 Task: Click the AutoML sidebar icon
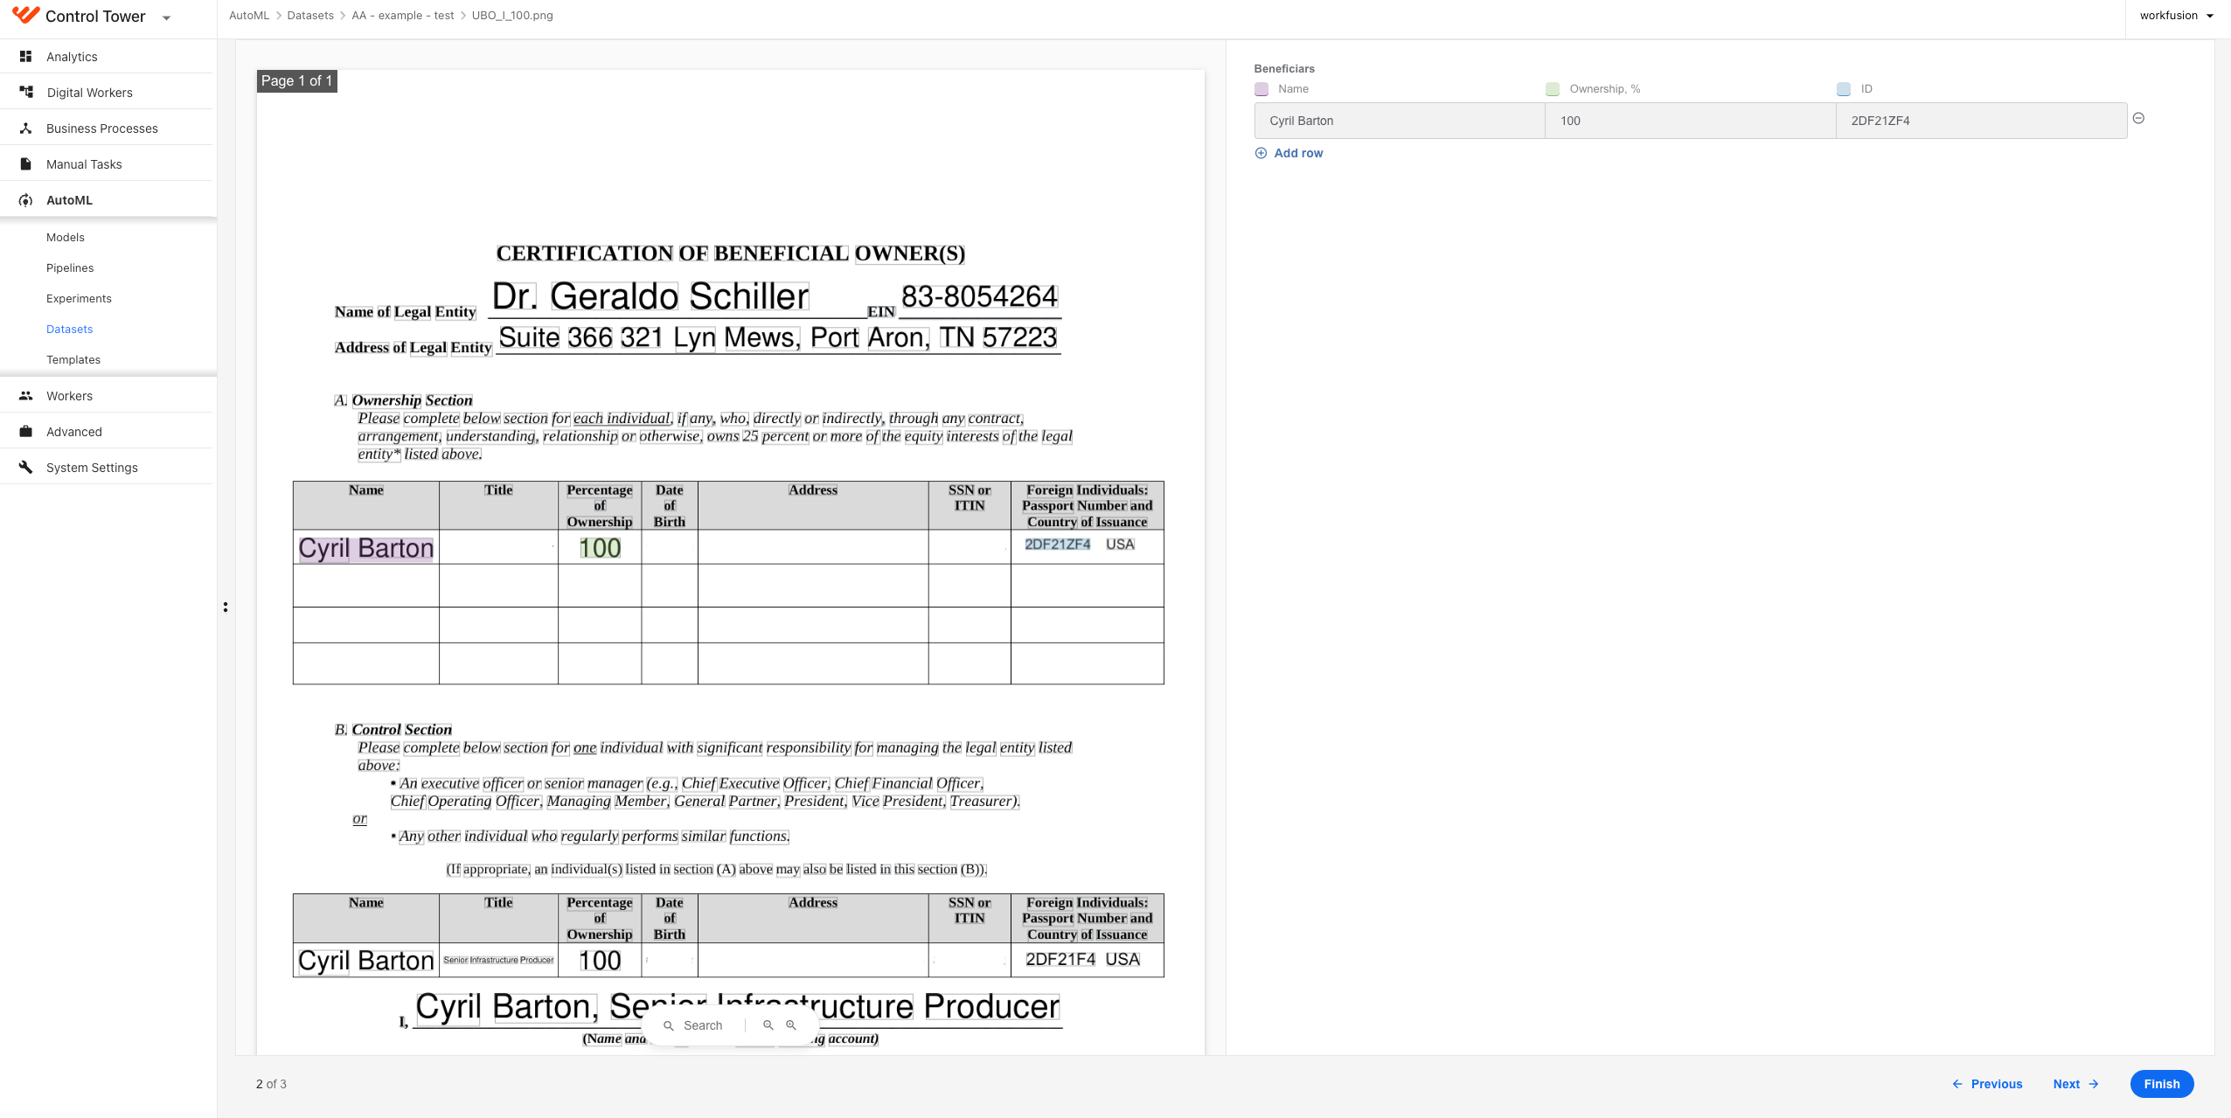coord(26,199)
